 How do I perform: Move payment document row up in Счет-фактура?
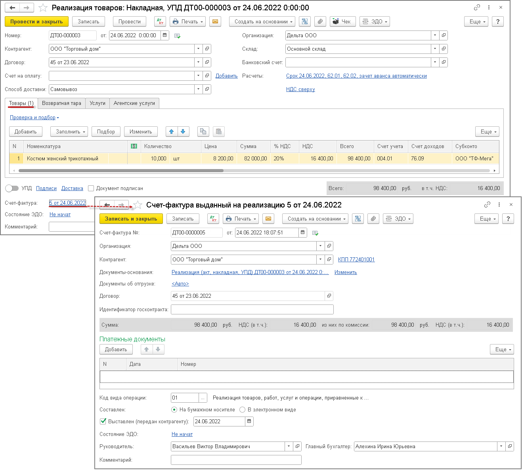click(x=146, y=349)
